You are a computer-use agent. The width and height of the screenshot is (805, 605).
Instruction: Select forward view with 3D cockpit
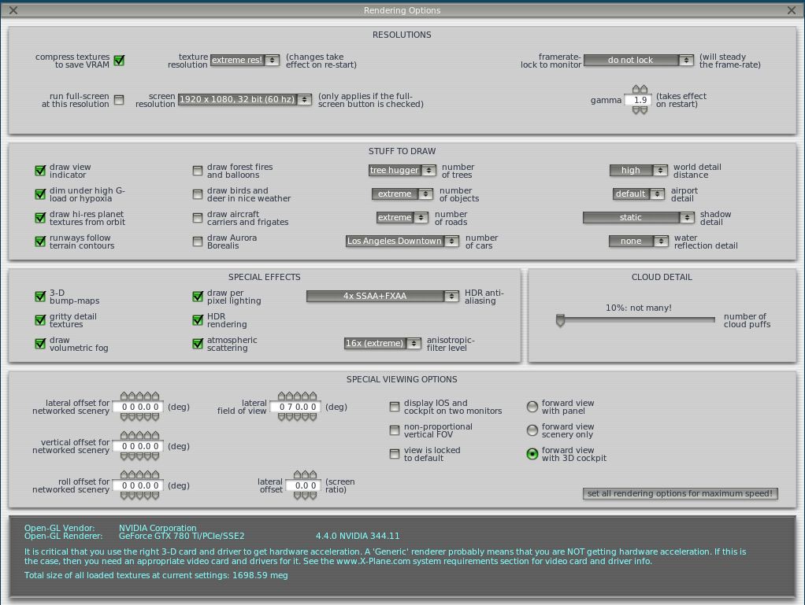tap(532, 454)
